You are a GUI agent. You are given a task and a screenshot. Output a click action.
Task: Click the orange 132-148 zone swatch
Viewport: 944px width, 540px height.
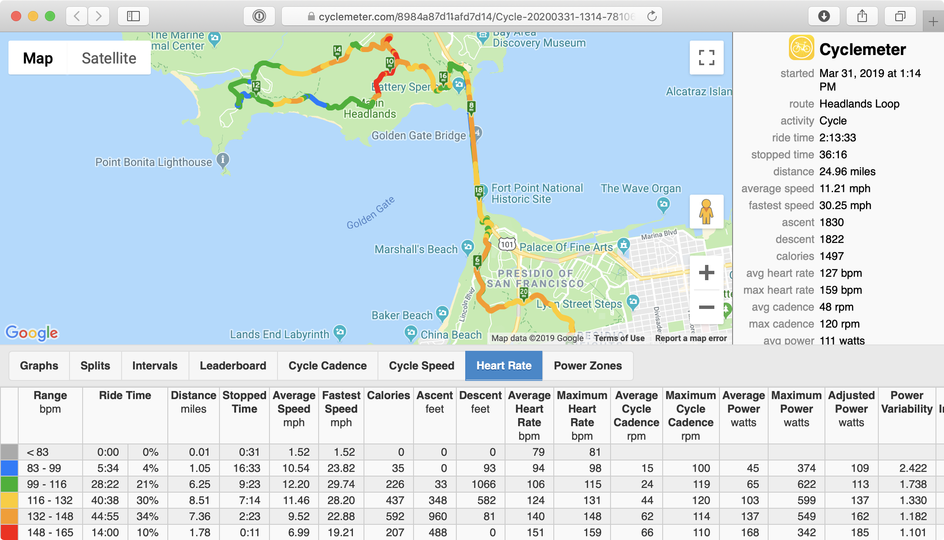pos(9,516)
